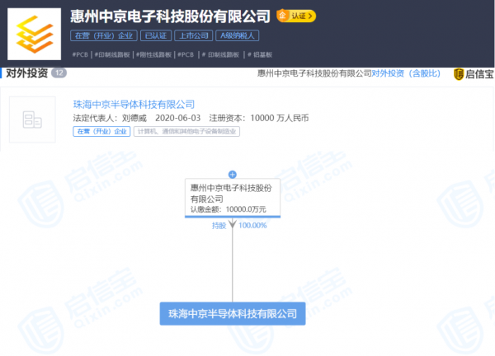Click the 启信宝 shield logo icon

pos(459,74)
